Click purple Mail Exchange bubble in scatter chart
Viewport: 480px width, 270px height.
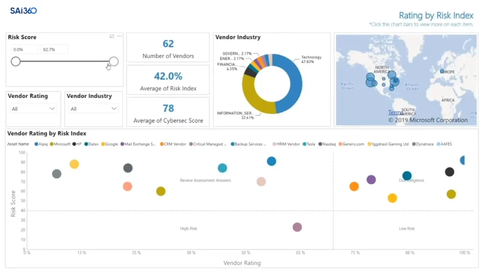pyautogui.click(x=371, y=180)
